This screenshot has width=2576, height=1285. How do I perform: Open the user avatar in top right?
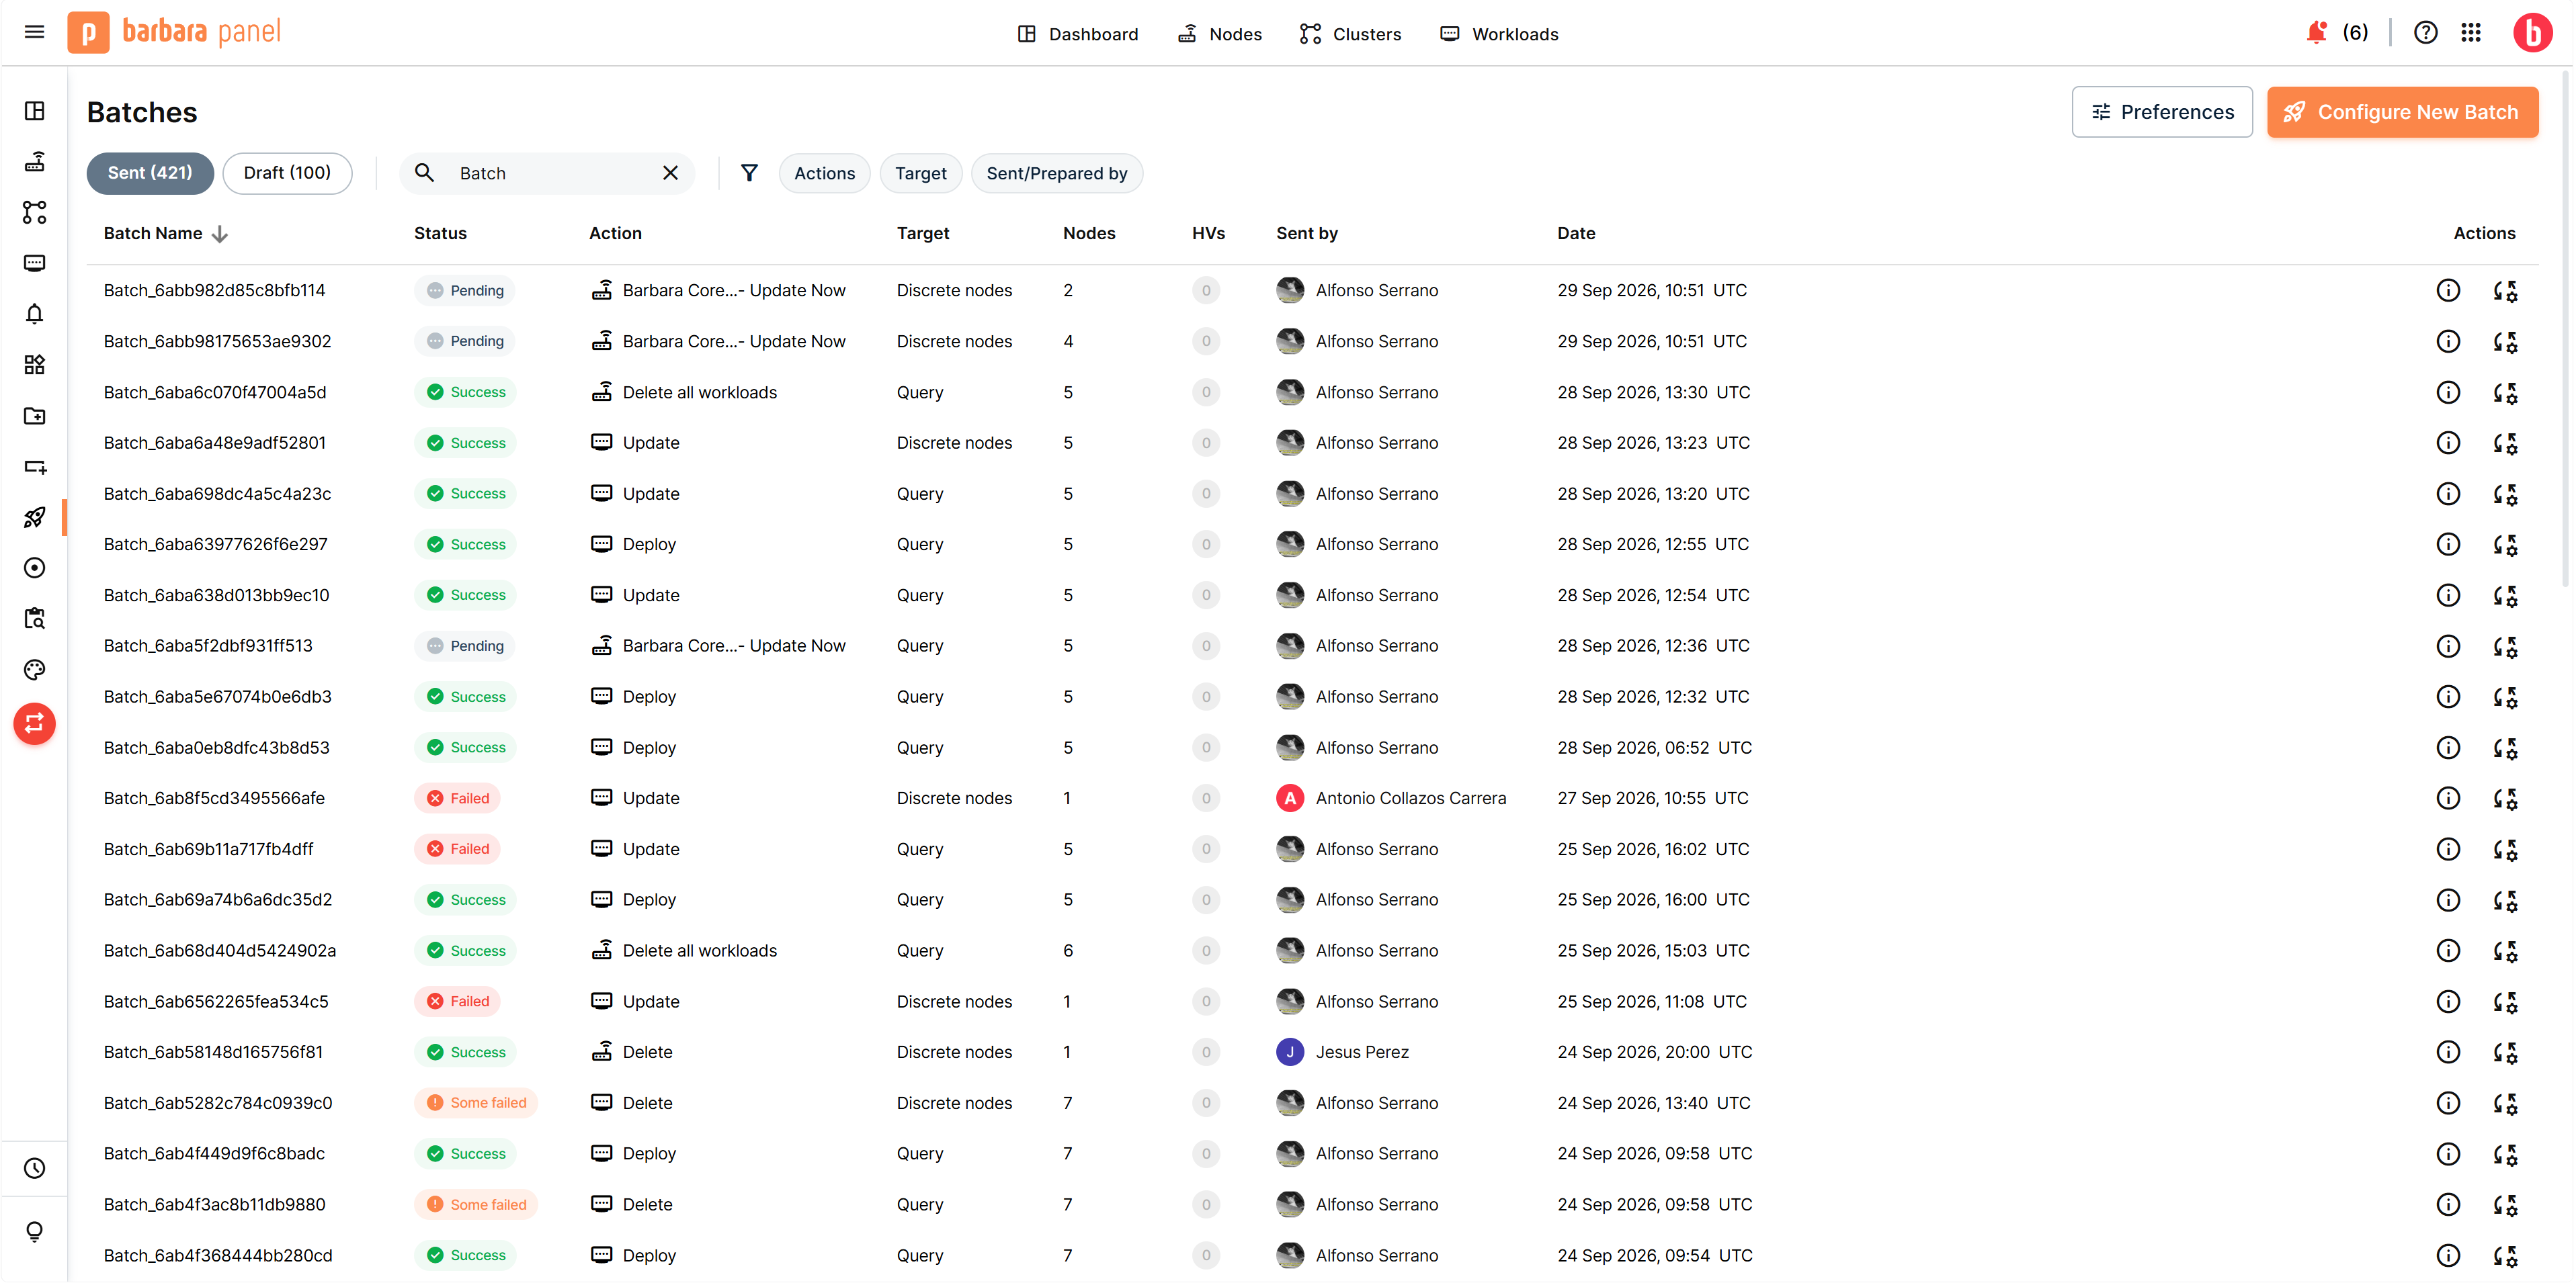tap(2532, 33)
